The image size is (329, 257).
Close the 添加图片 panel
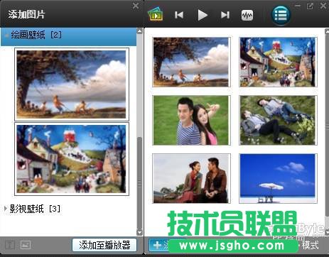click(x=136, y=6)
